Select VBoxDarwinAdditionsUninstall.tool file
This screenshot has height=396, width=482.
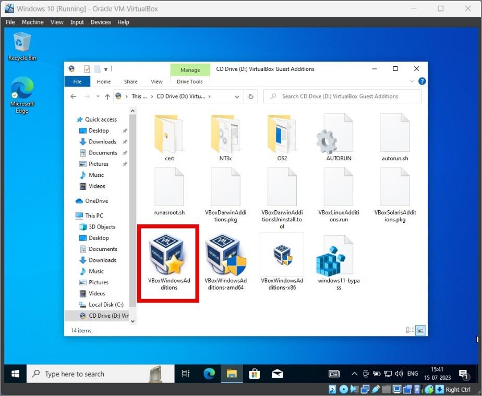pos(282,187)
